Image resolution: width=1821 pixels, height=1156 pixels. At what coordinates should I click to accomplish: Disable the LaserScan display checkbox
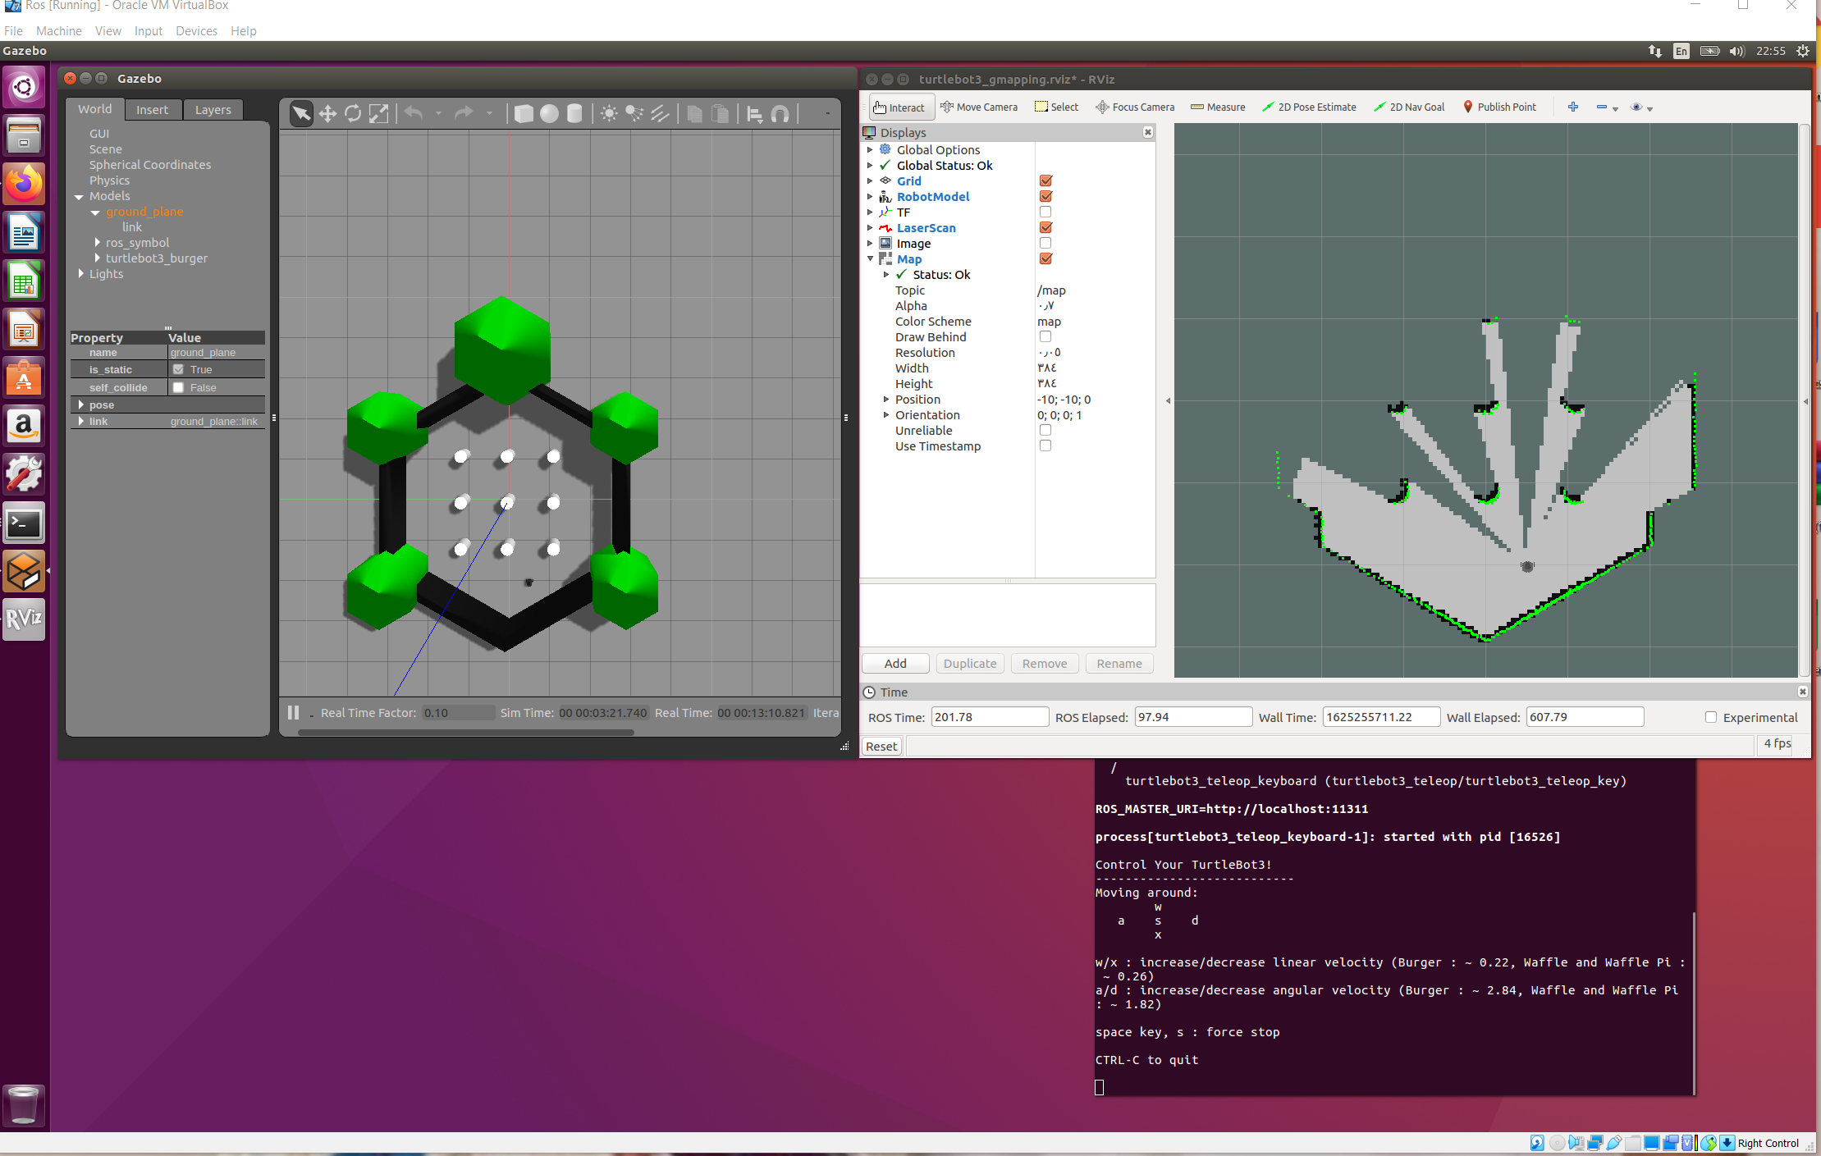pyautogui.click(x=1045, y=227)
